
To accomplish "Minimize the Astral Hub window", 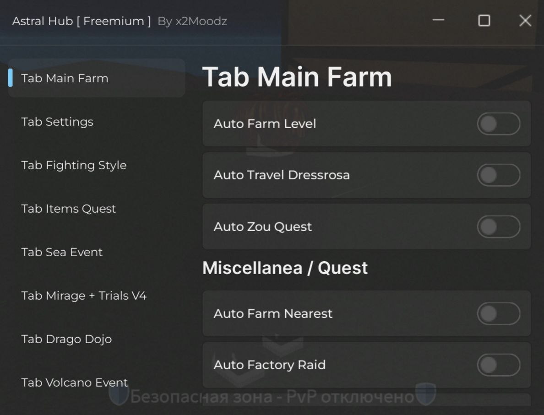I will point(439,21).
